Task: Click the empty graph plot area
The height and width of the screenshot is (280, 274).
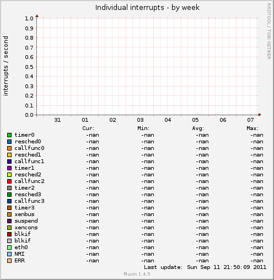Action: 147,67
